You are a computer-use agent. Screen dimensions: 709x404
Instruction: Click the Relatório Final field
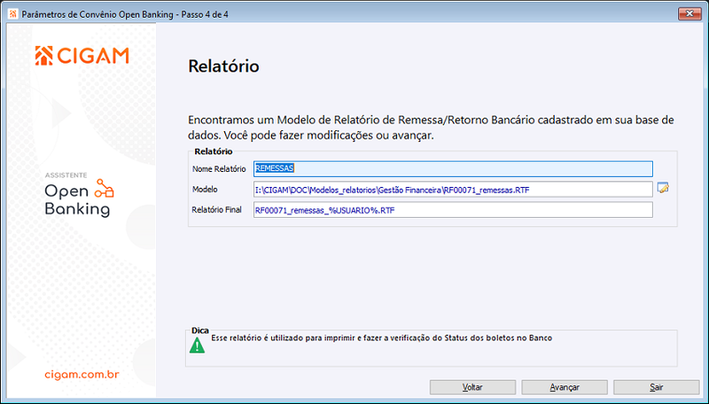(x=453, y=210)
